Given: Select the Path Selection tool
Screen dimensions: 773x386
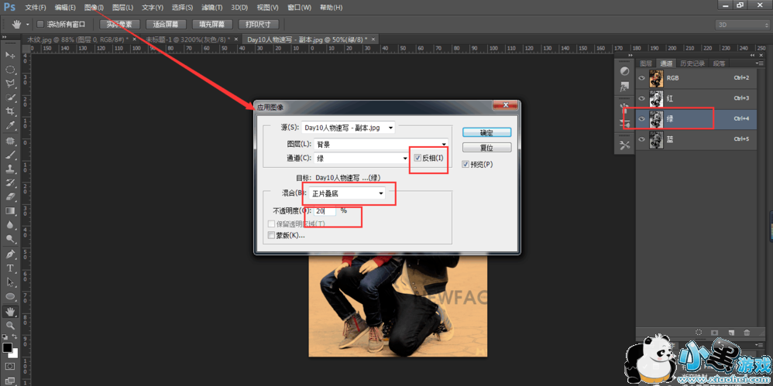Looking at the screenshot, I should [x=10, y=282].
